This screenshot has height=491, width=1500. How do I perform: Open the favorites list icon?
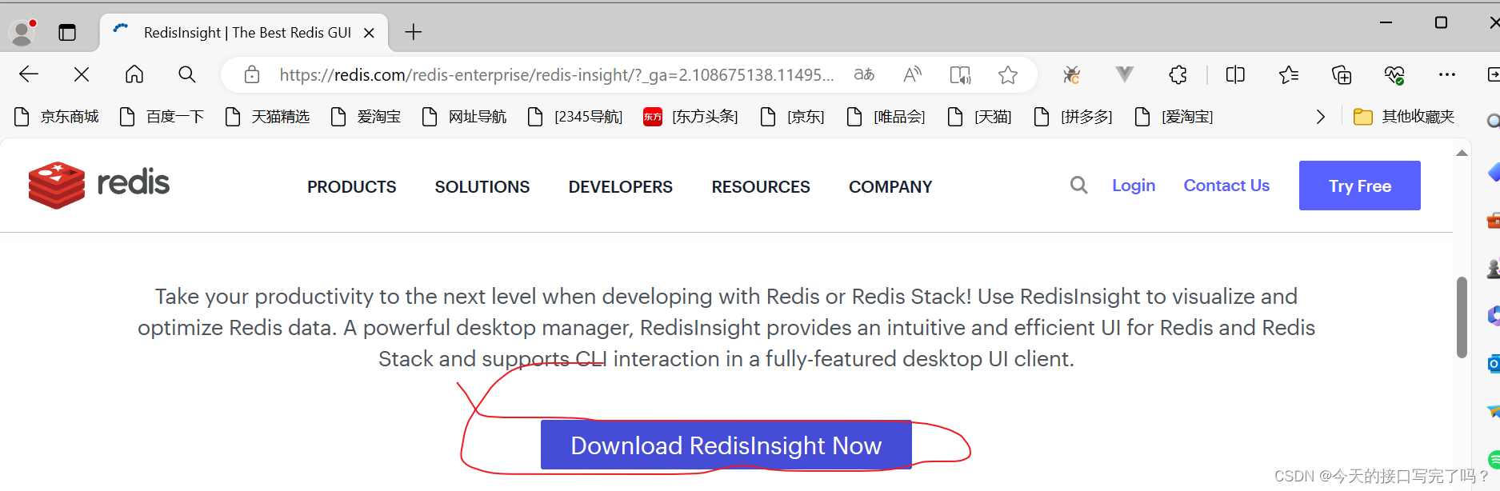coord(1288,74)
